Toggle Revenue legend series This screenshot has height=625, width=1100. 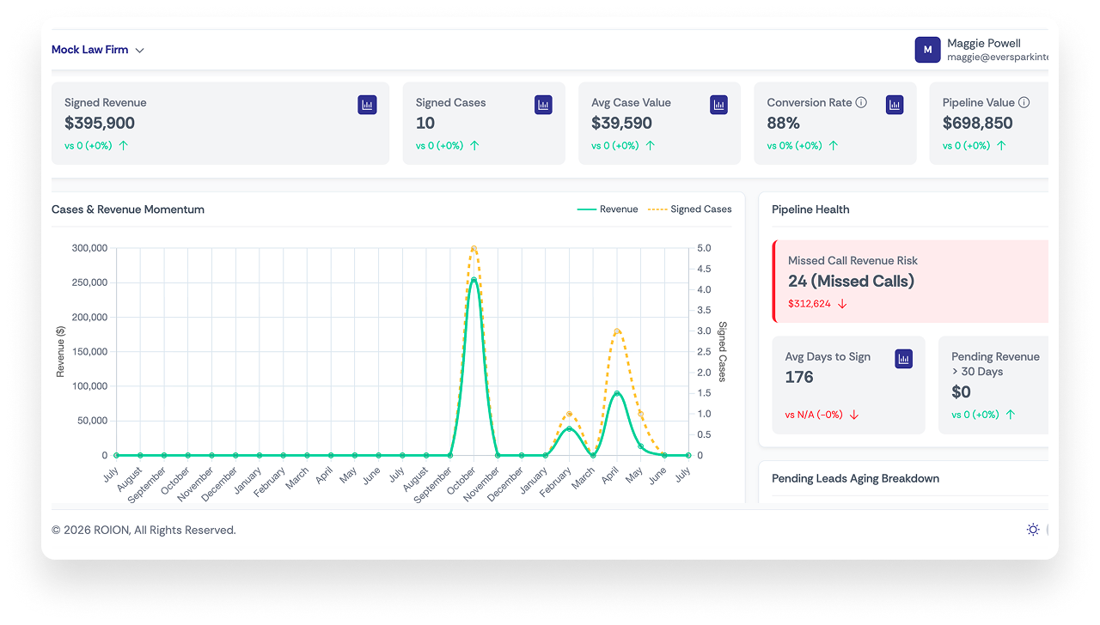click(608, 209)
